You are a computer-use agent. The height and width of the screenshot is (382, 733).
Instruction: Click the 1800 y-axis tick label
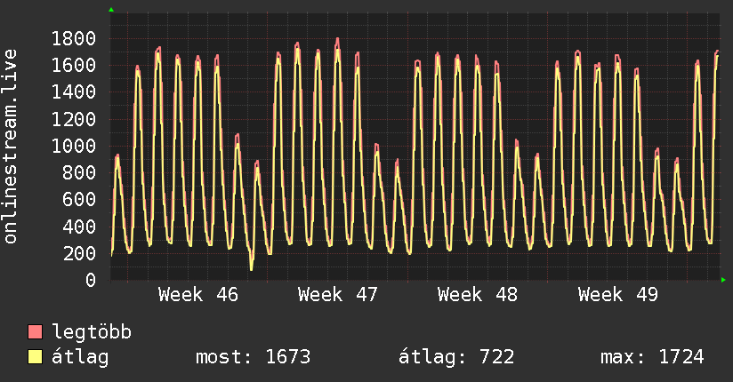click(x=74, y=38)
